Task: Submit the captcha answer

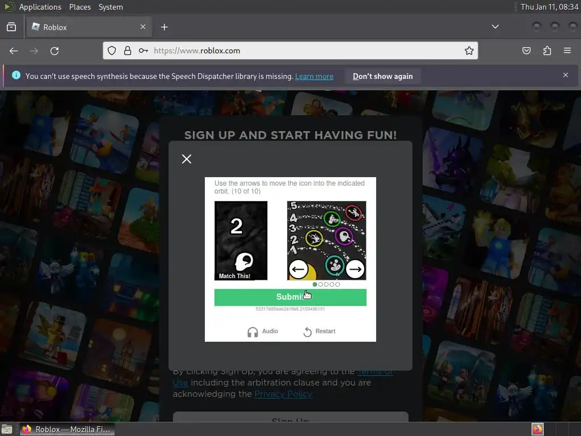Action: click(x=290, y=297)
